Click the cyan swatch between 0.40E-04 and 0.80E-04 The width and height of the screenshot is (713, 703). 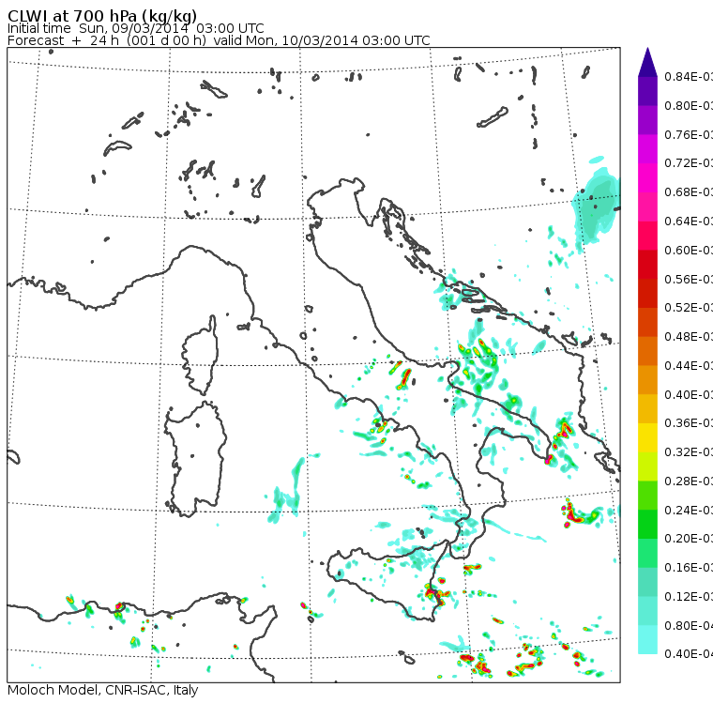click(x=647, y=640)
